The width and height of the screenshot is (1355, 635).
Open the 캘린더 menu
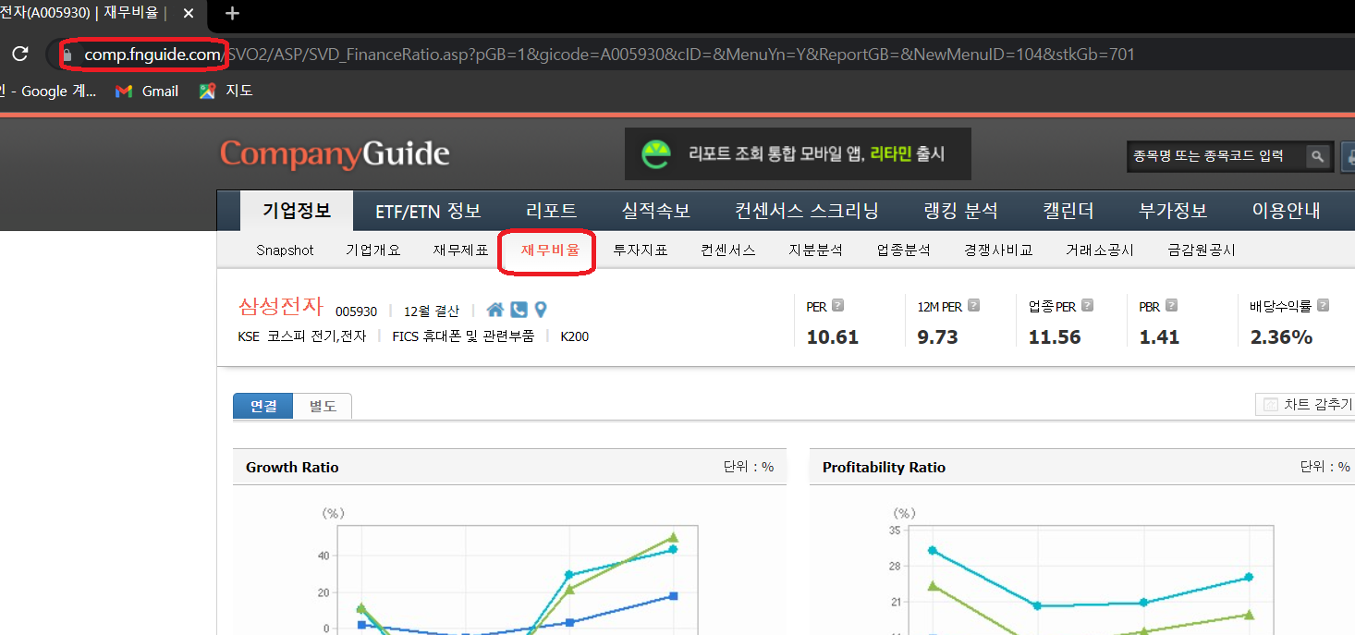pos(1068,211)
